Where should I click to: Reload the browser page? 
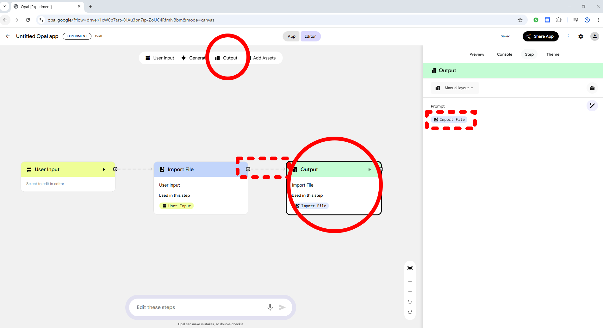point(28,20)
